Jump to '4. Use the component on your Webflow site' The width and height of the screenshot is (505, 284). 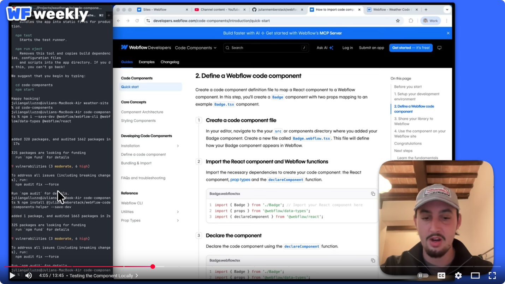420,134
